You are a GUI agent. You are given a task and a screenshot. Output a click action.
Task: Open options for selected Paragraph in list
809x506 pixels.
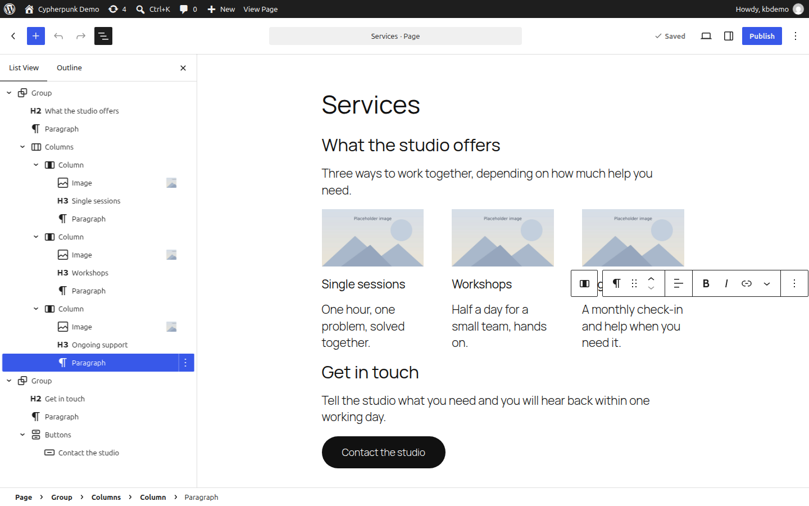[x=185, y=363]
